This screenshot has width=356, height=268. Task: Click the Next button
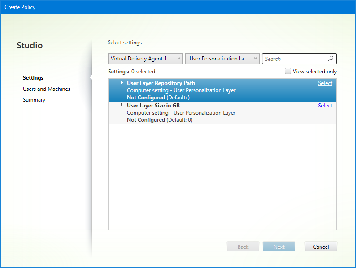point(279,247)
